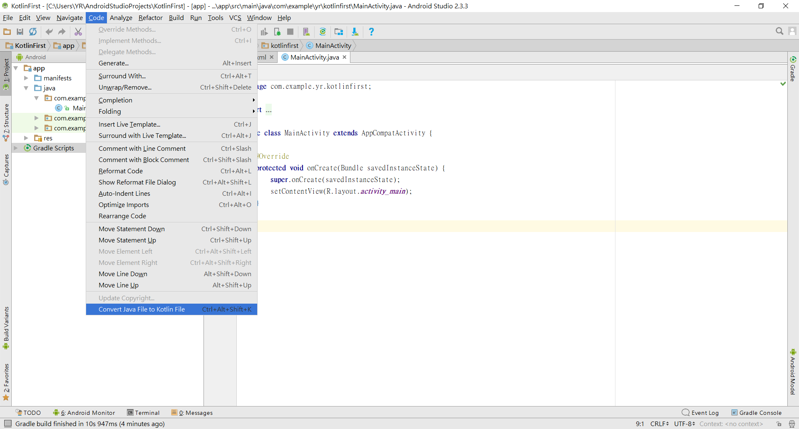Image resolution: width=799 pixels, height=429 pixels.
Task: Open the Gradle side panel
Action: click(793, 69)
